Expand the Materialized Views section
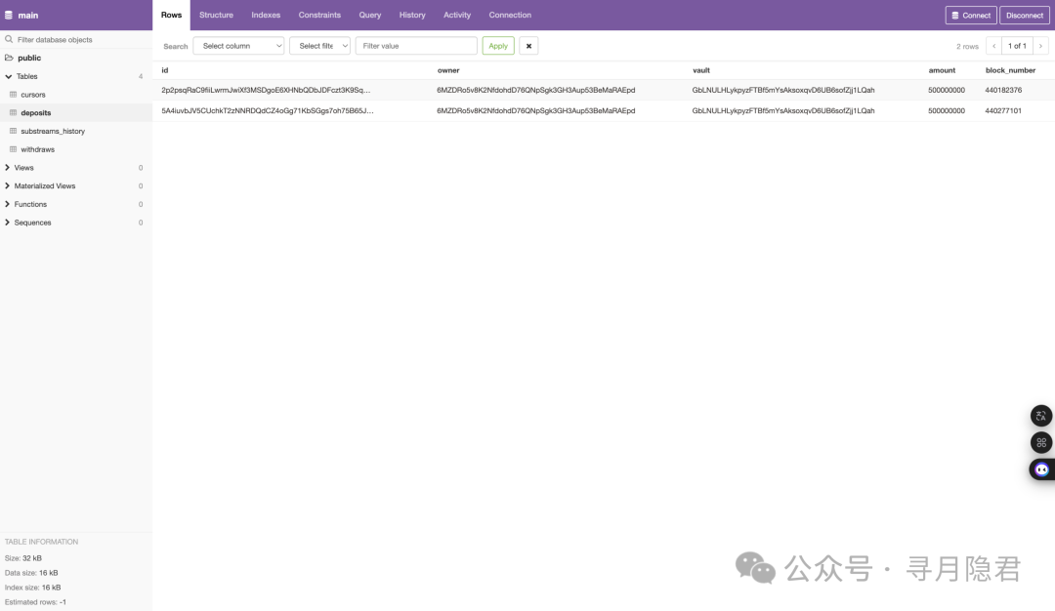This screenshot has width=1055, height=611. click(8, 185)
